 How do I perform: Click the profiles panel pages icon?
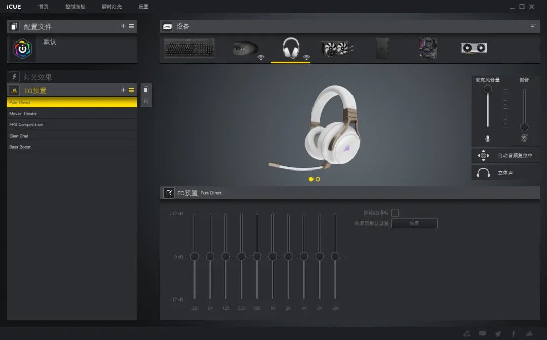(x=14, y=26)
